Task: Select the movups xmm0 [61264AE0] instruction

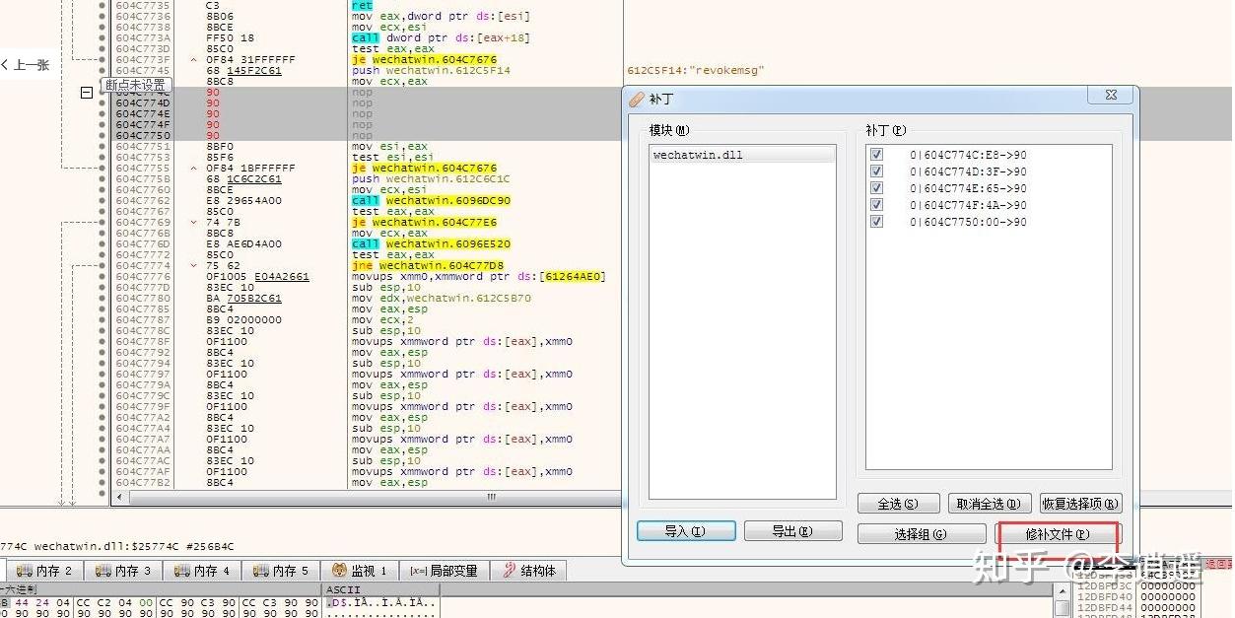Action: pyautogui.click(x=478, y=277)
